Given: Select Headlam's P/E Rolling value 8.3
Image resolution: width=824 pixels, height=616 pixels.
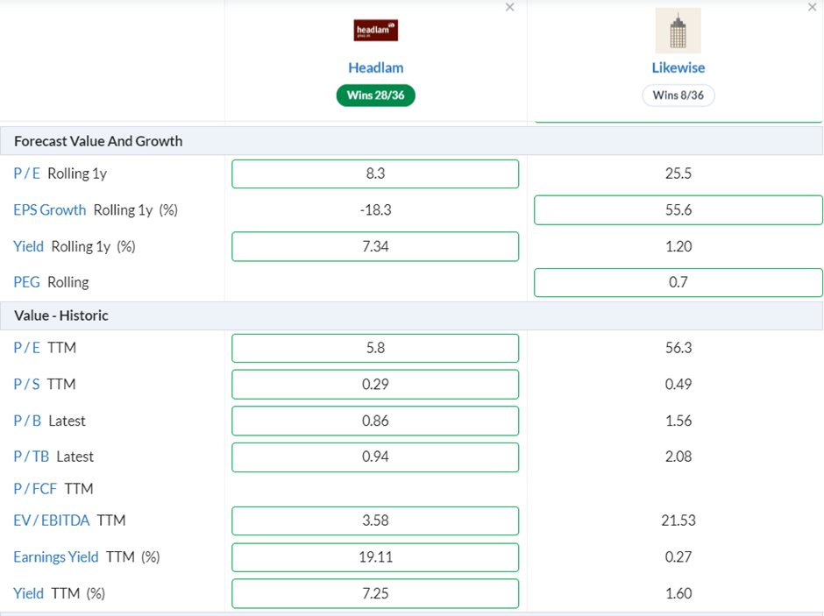Looking at the screenshot, I should tap(375, 173).
